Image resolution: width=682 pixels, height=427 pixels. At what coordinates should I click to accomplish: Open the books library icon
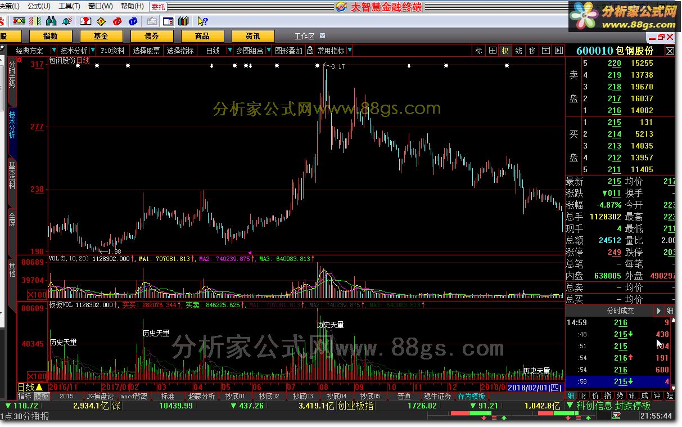[183, 21]
